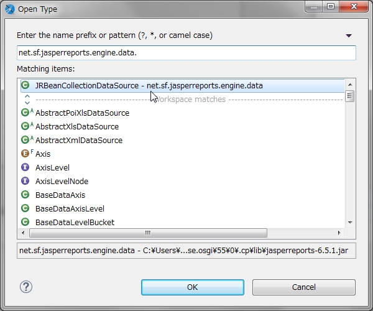Maximize the Open Type dialog window
373x311 pixels.
point(331,6)
